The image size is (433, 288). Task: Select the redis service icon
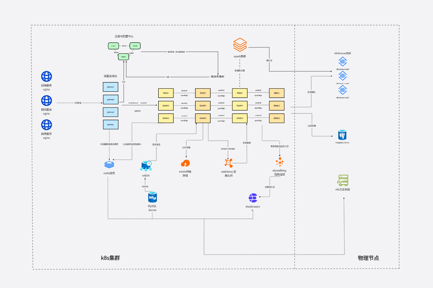click(109, 164)
